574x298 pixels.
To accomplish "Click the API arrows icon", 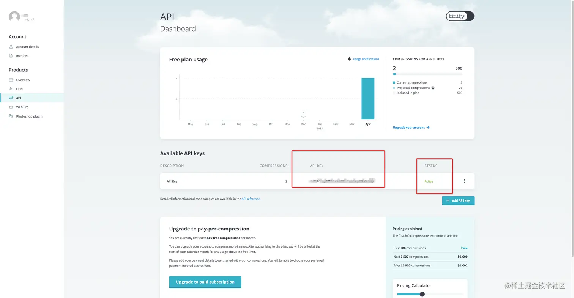I will [x=11, y=98].
